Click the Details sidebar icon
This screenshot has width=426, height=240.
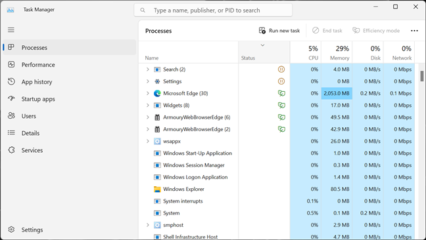point(11,132)
